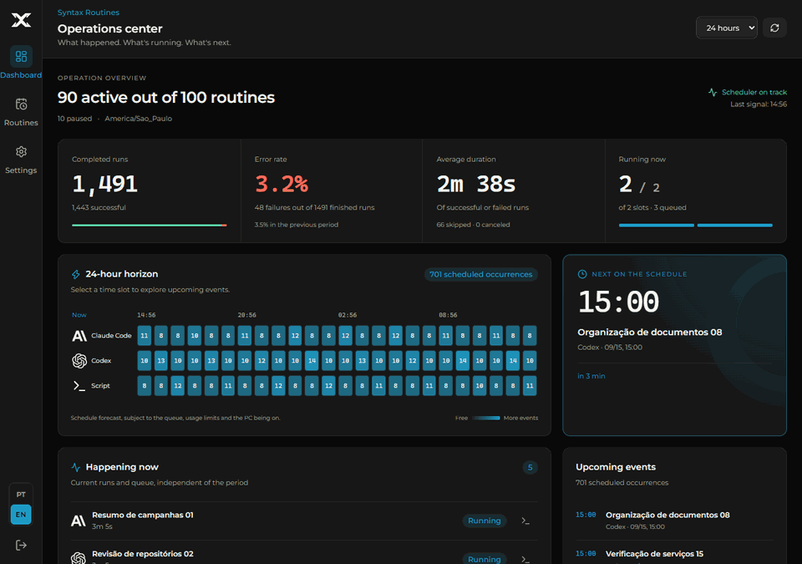The width and height of the screenshot is (802, 564).
Task: Open the 24 hours period dropdown
Action: (726, 28)
